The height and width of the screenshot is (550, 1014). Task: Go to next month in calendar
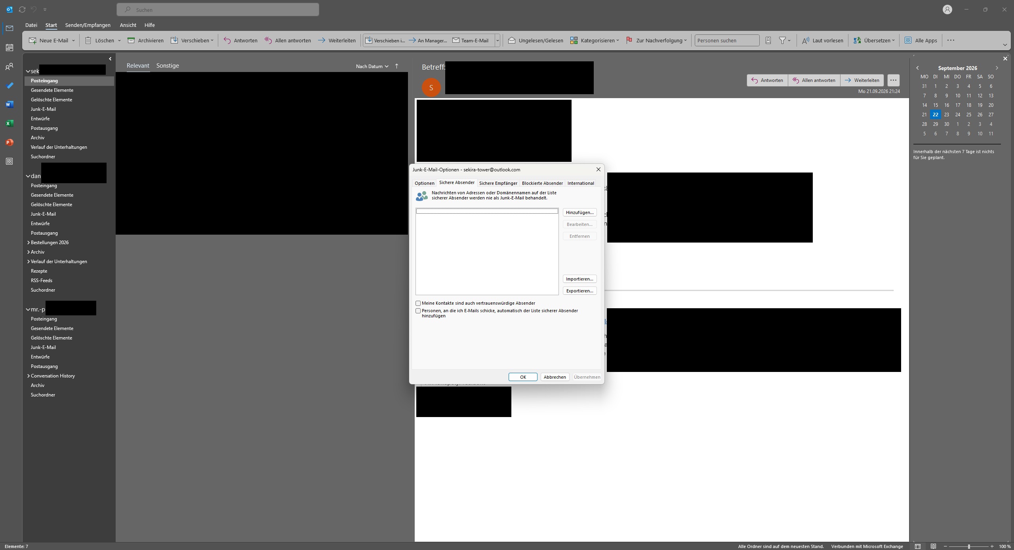[997, 68]
